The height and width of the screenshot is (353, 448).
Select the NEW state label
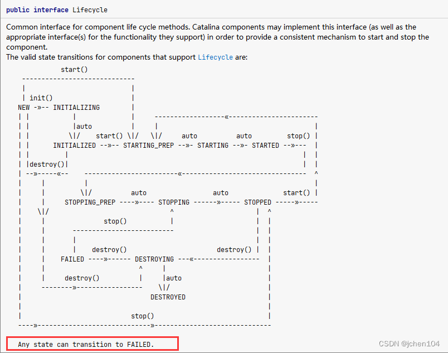click(24, 108)
